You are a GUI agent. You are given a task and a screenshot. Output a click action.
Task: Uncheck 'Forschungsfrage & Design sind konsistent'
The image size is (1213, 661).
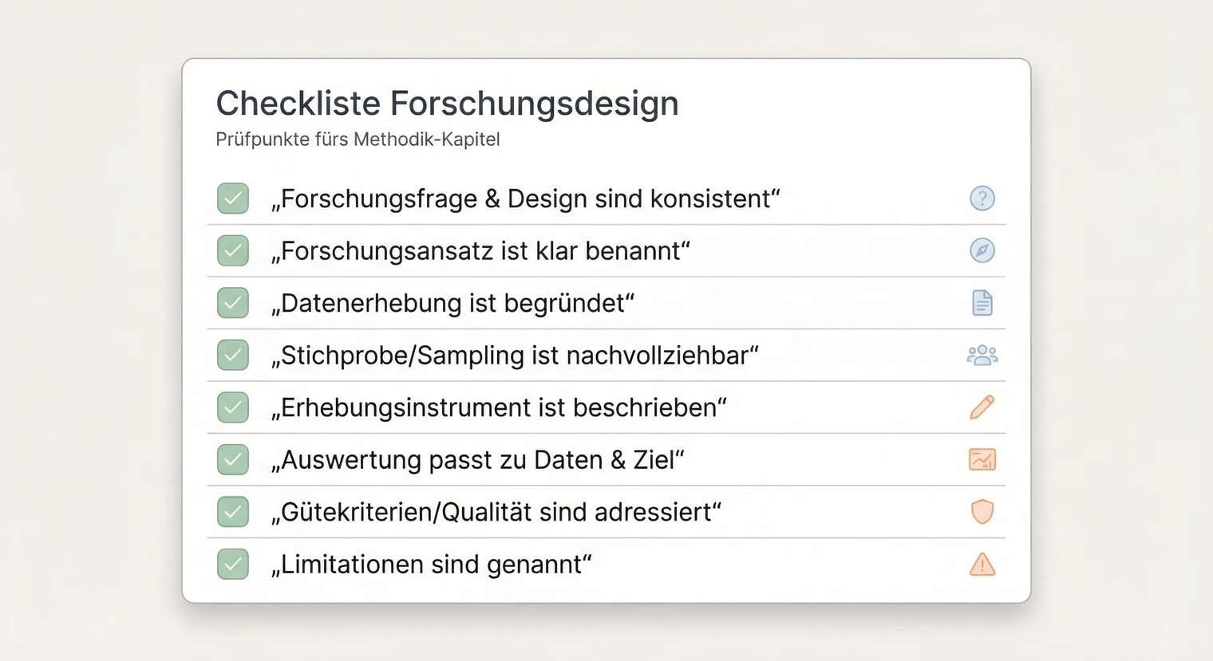coord(232,199)
